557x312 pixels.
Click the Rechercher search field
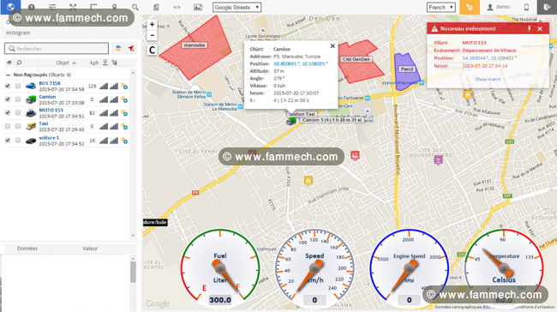57,48
